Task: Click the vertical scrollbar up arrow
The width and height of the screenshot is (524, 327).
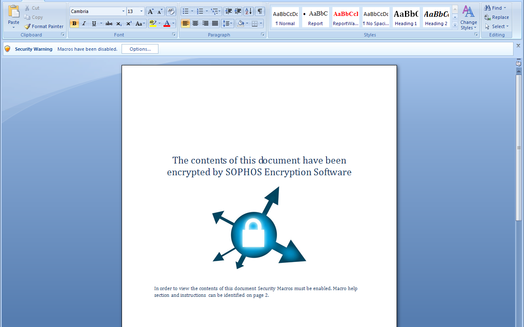Action: pos(519,71)
